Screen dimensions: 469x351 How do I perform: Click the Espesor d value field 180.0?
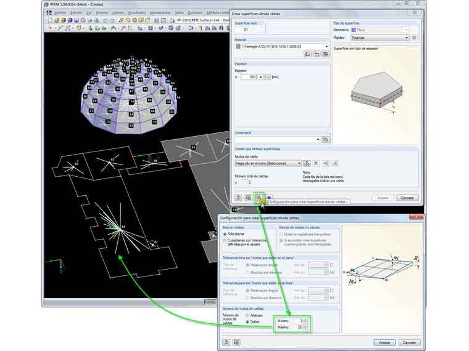pyautogui.click(x=250, y=77)
